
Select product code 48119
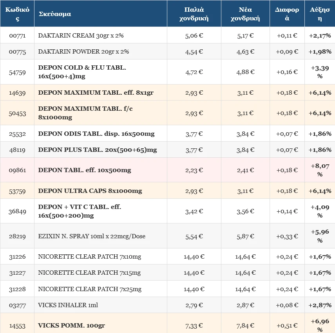(17, 150)
